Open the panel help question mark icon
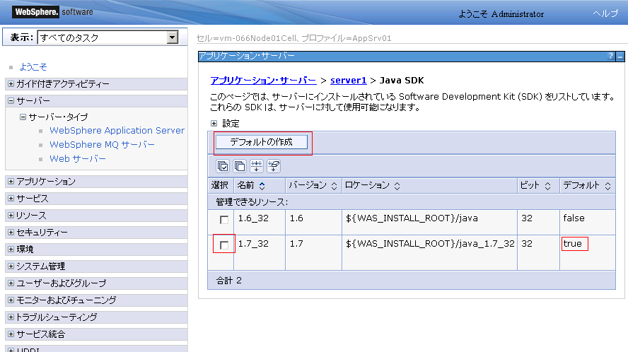This screenshot has width=628, height=352. 610,56
